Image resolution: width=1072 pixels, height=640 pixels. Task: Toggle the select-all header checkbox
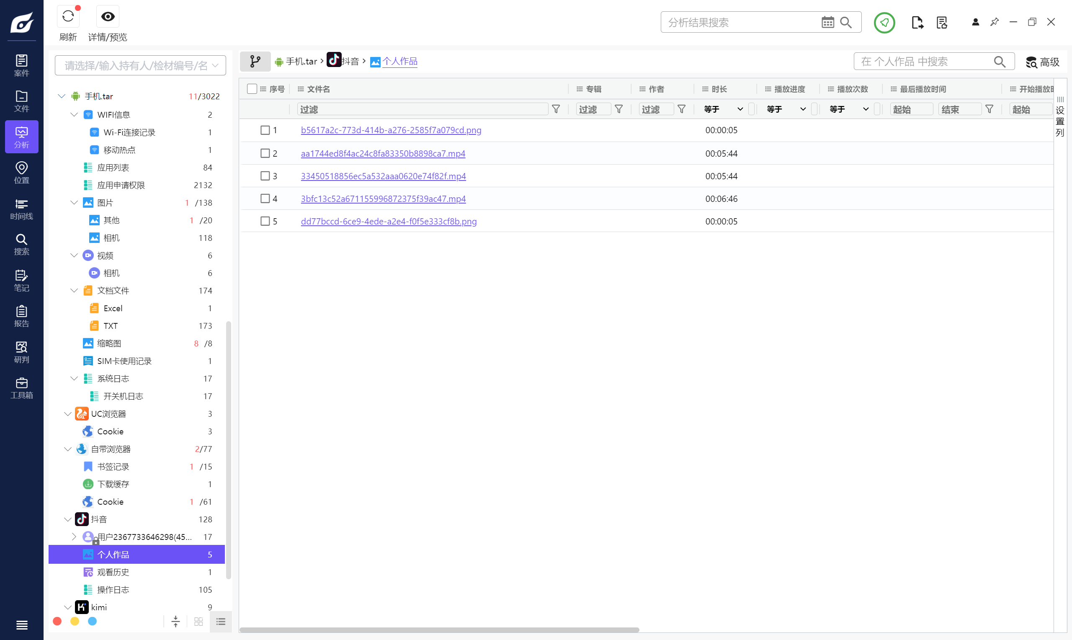pos(252,89)
